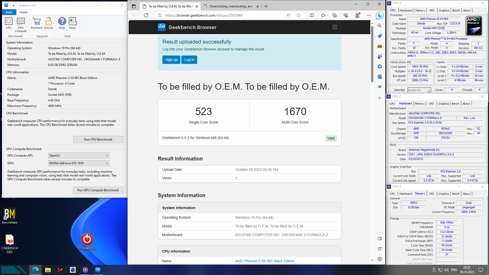Open the Geekbench taskbar icon
Viewport: 489px width, 275px height.
(x=98, y=270)
